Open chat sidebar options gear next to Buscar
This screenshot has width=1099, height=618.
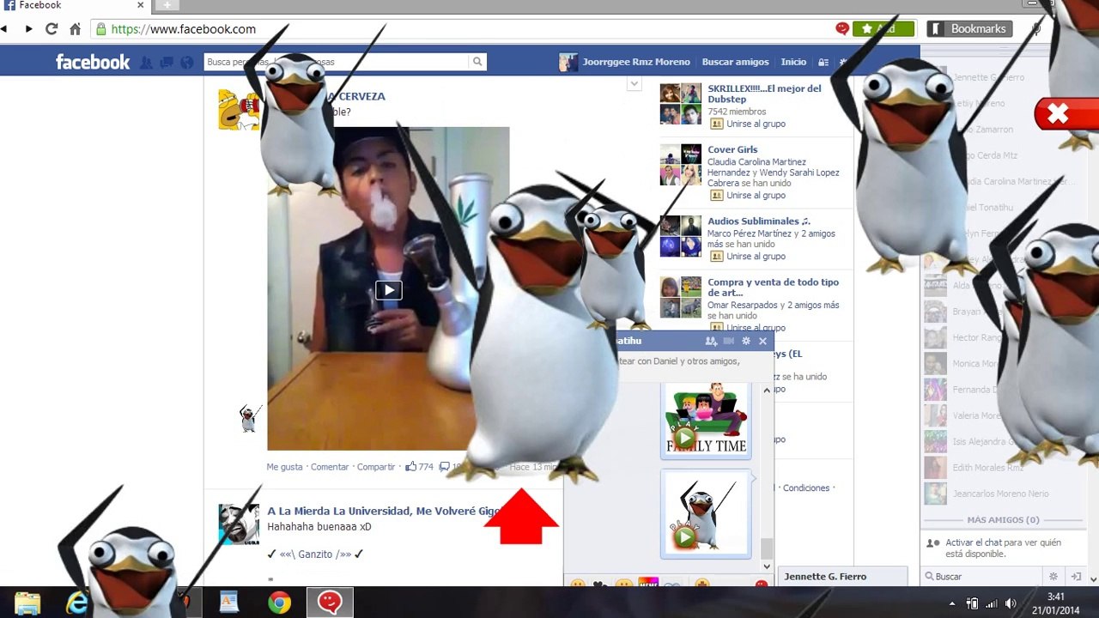pyautogui.click(x=1053, y=577)
